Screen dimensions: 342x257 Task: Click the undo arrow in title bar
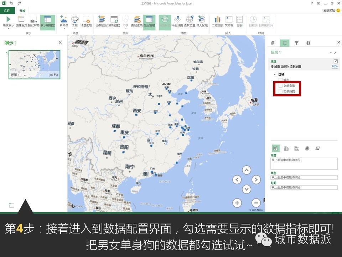pos(11,3)
